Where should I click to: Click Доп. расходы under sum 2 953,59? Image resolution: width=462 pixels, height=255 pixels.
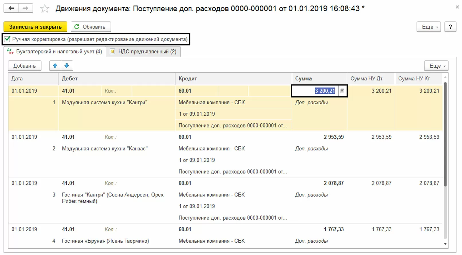click(x=311, y=149)
